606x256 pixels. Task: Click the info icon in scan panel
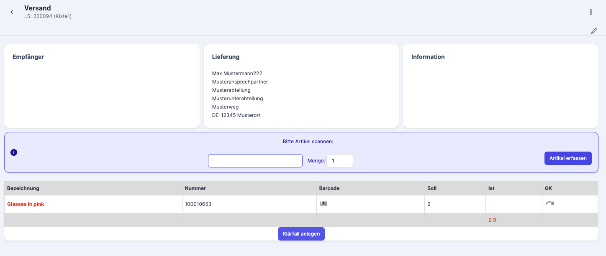(14, 152)
